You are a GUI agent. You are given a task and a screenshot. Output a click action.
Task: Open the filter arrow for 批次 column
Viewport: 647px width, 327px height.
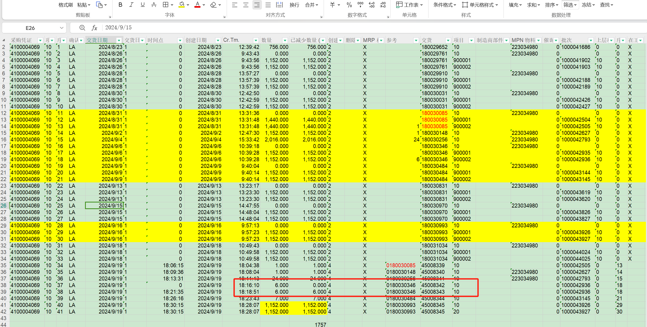click(591, 40)
